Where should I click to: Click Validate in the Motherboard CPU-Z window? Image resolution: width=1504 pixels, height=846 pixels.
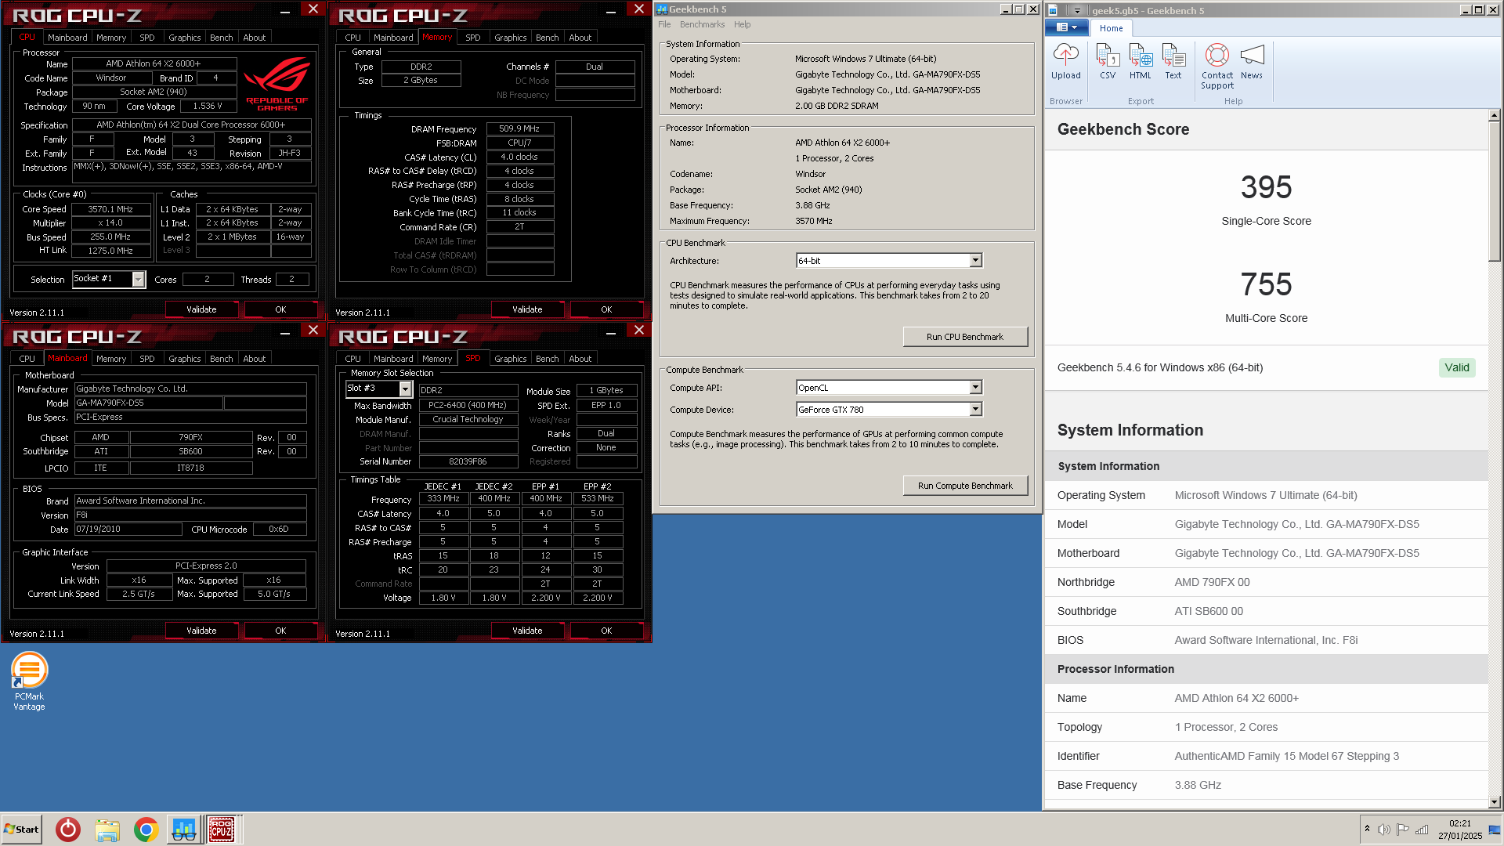click(x=201, y=631)
